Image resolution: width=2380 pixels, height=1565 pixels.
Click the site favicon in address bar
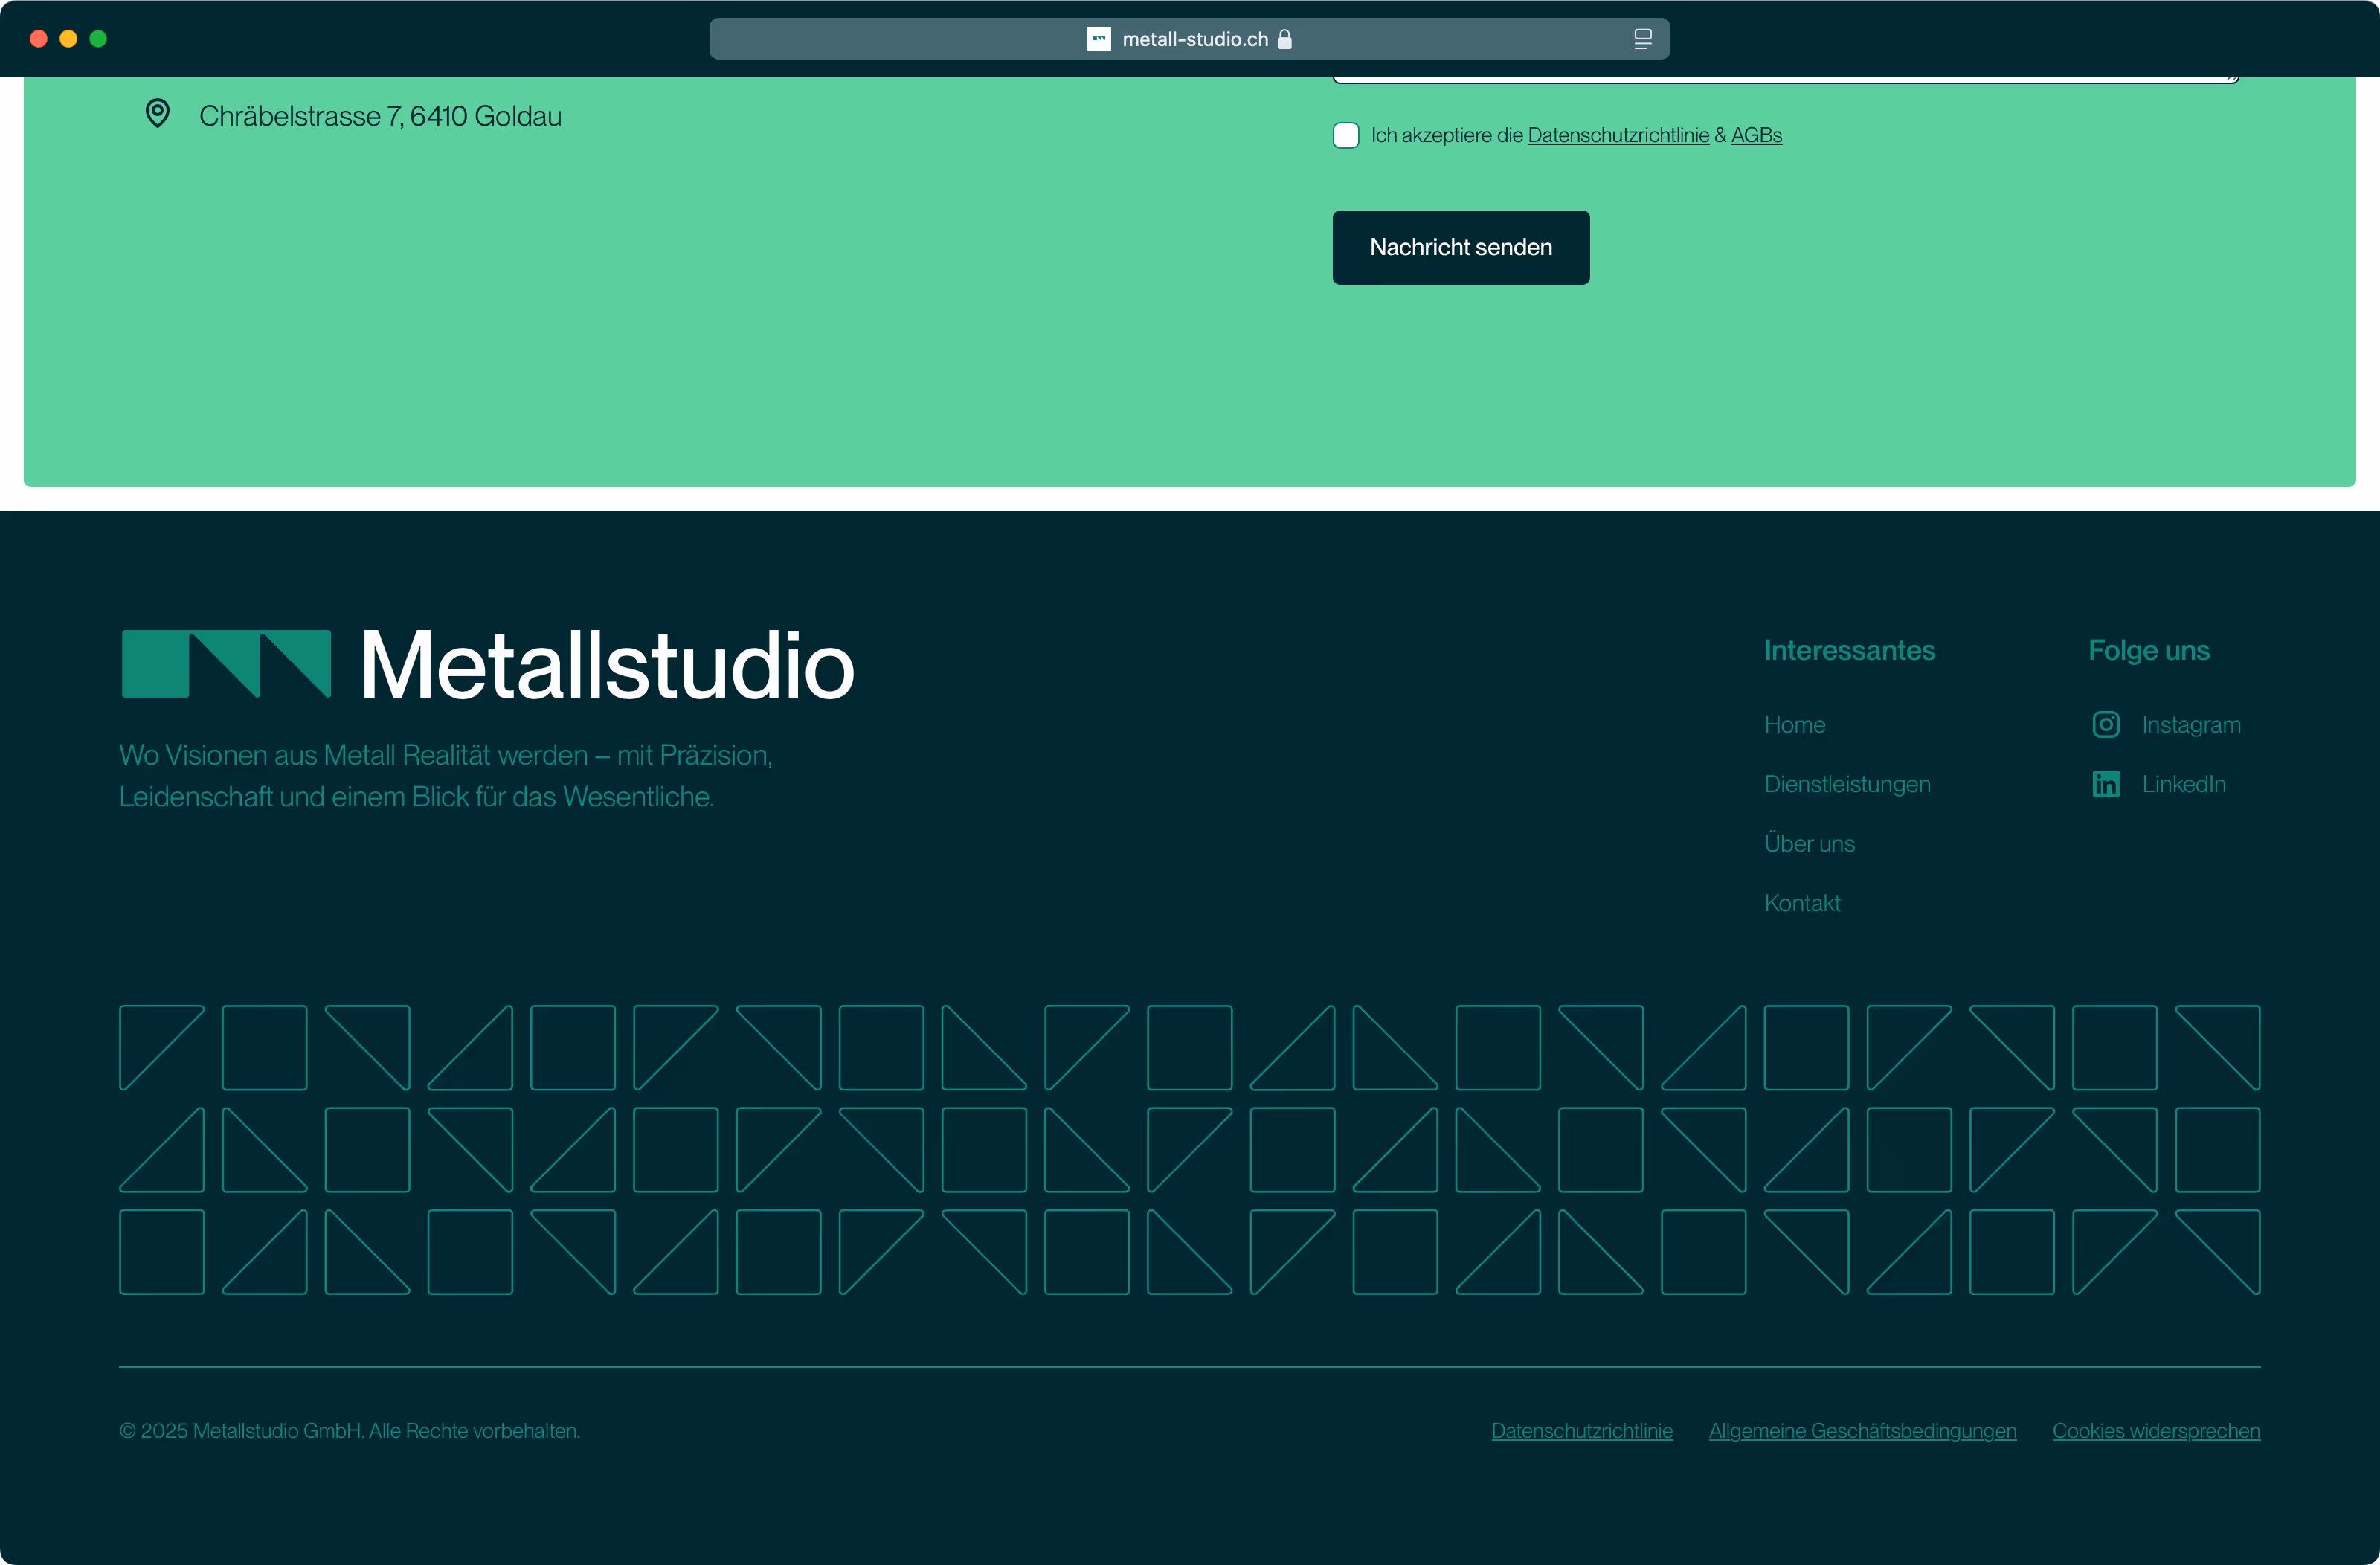1099,39
